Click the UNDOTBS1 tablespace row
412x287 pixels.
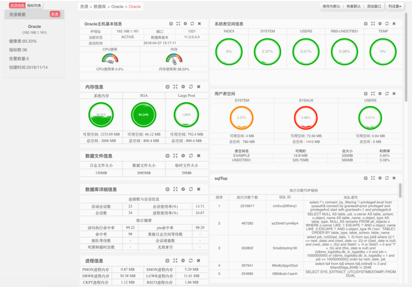coord(306,160)
